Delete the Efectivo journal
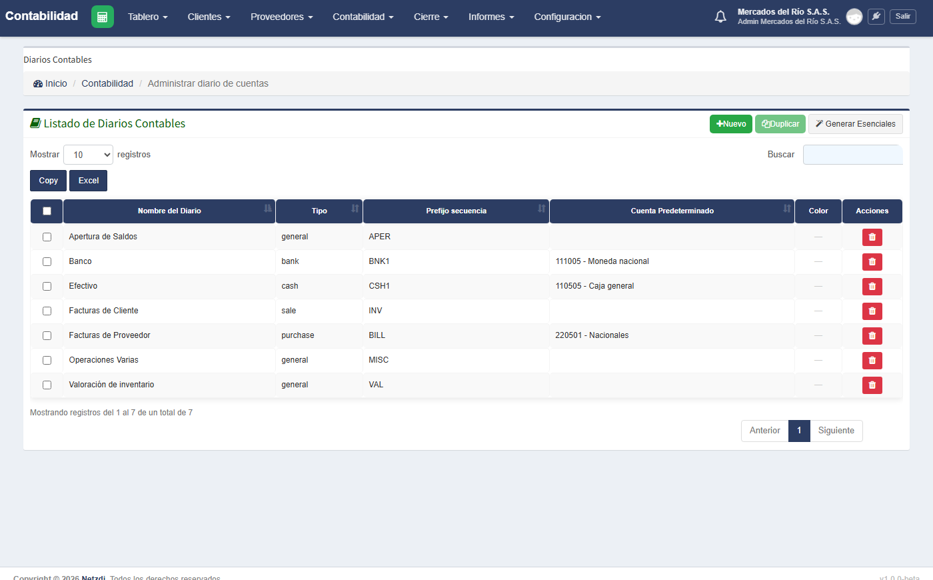933x580 pixels. [872, 287]
